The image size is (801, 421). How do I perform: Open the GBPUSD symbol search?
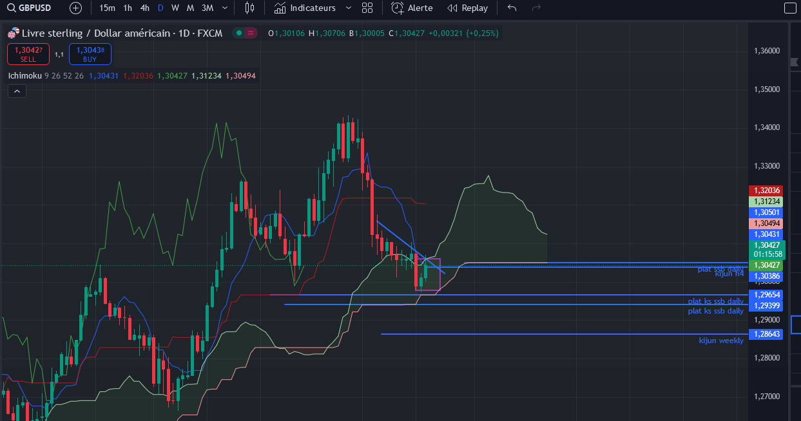click(30, 8)
